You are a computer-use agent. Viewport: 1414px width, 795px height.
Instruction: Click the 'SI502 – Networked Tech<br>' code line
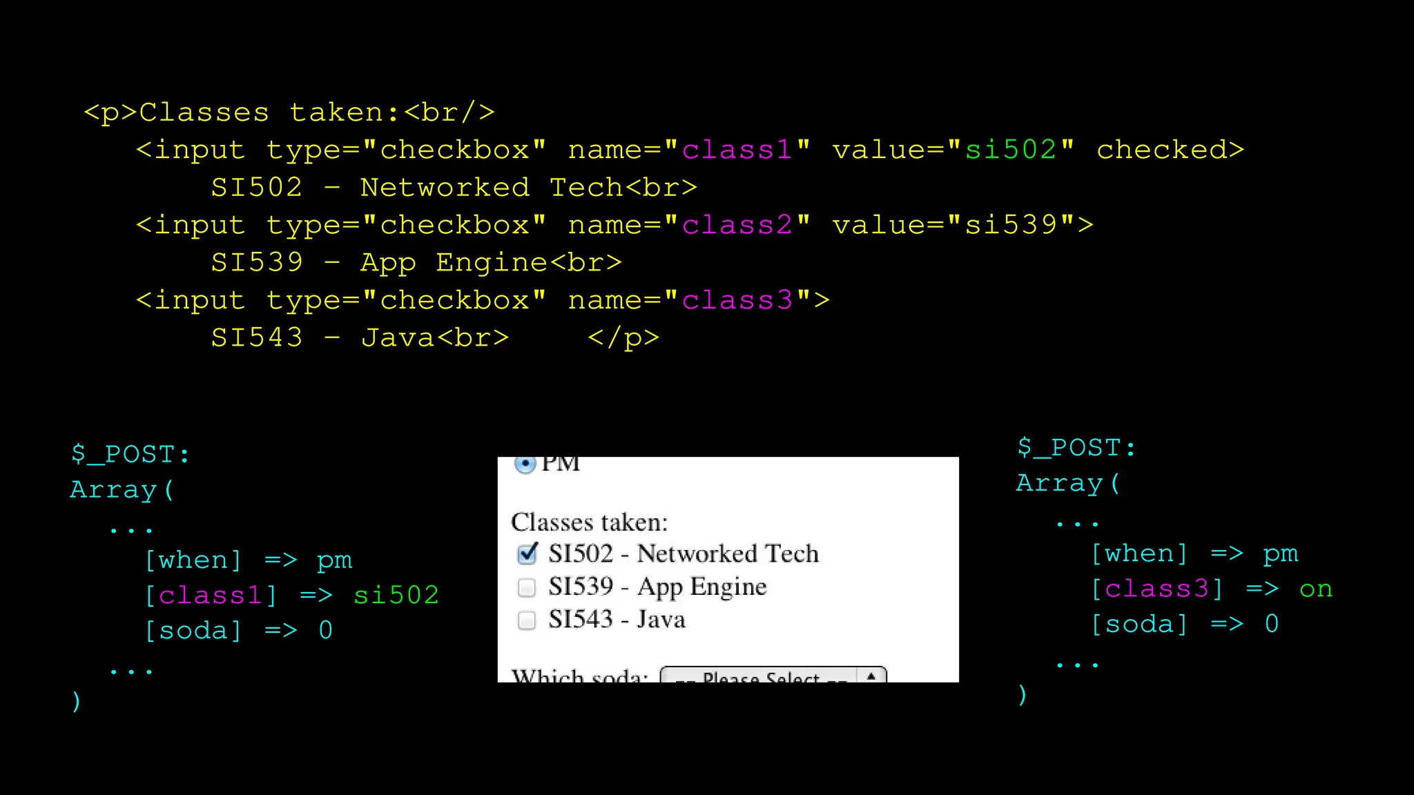tap(454, 188)
